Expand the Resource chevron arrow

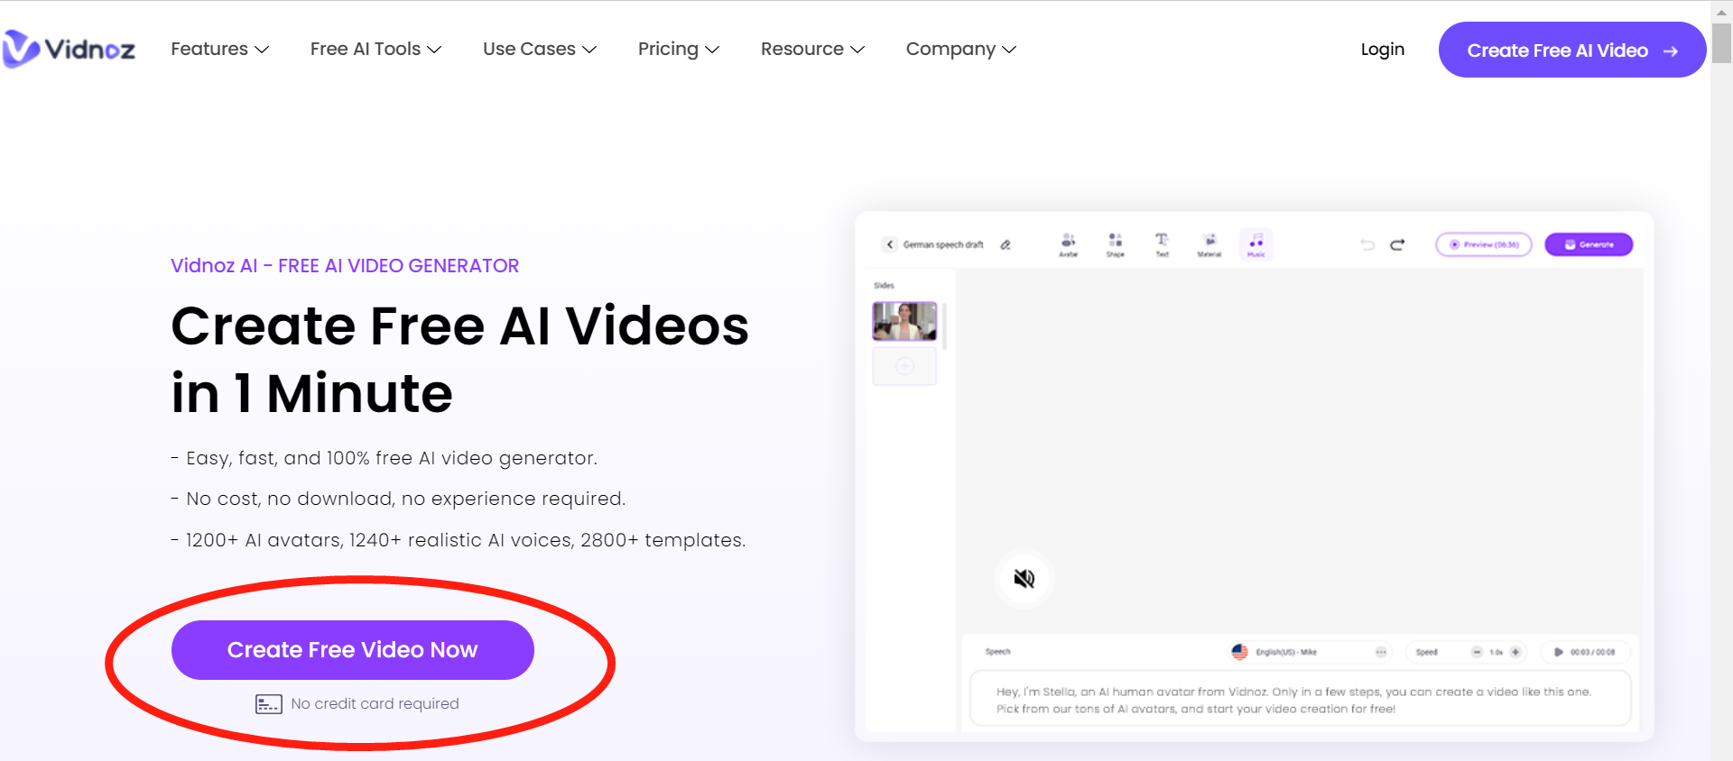click(857, 50)
